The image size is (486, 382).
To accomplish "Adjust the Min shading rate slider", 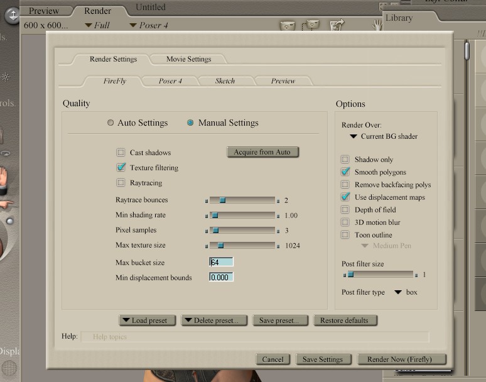I will point(215,215).
